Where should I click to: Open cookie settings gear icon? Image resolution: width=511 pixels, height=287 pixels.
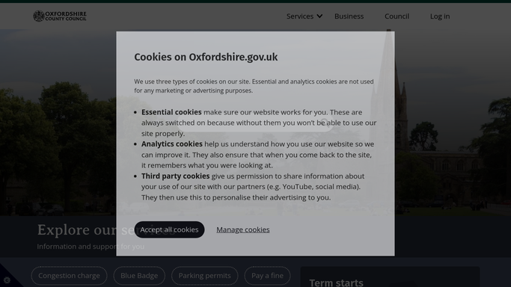[7, 280]
